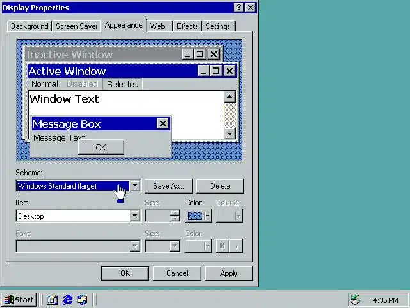Screen dimensions: 410x308
Task: Click the Active Window title bar in preview
Action: coord(113,71)
